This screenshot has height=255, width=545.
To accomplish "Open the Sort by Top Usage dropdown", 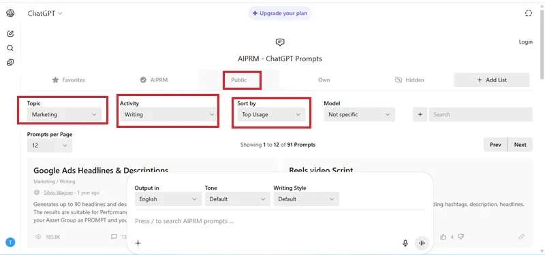I will [271, 114].
